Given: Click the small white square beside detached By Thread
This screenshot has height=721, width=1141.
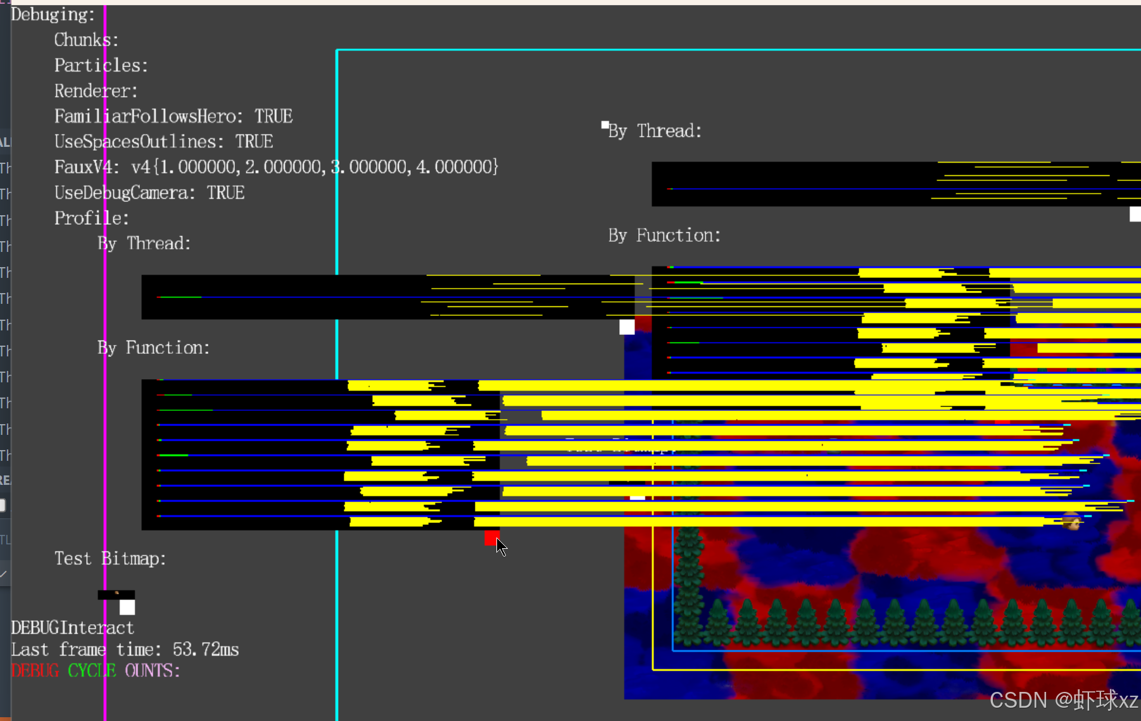Looking at the screenshot, I should point(605,125).
